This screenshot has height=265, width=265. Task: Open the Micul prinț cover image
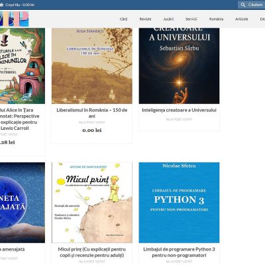click(92, 203)
